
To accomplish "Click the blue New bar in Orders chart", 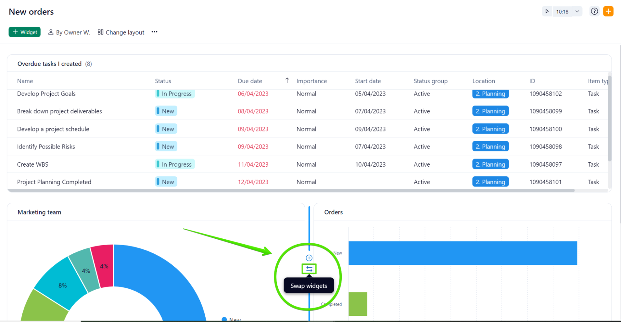I will coord(463,253).
